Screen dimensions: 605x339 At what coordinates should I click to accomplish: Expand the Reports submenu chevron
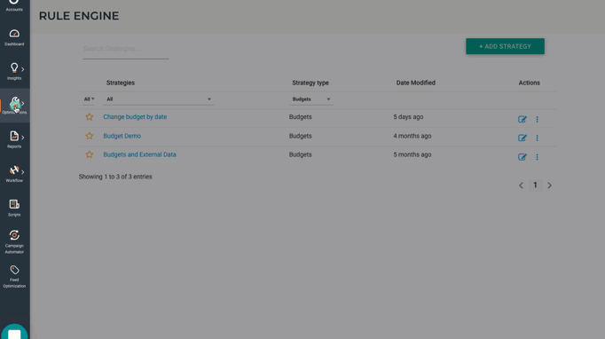[x=23, y=138]
